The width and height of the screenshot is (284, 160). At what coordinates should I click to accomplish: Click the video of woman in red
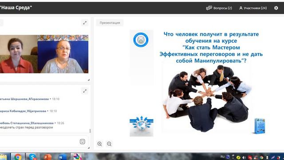pyautogui.click(x=19, y=54)
